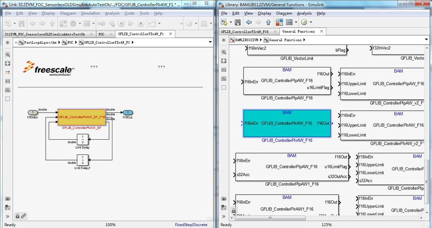Click Stop simulation button in Link window

click(141, 24)
